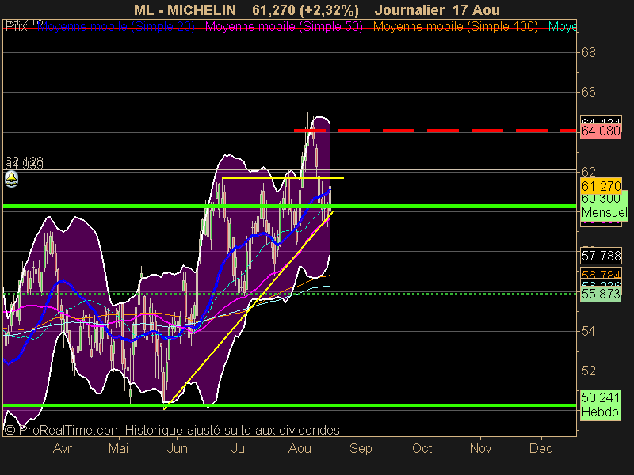Click the Journalier 17 Aou timeframe label
The height and width of the screenshot is (475, 634).
(x=437, y=9)
